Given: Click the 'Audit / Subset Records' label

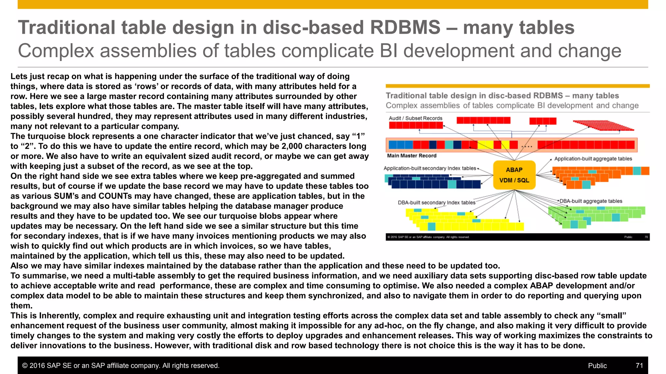Looking at the screenshot, I should point(416,118).
